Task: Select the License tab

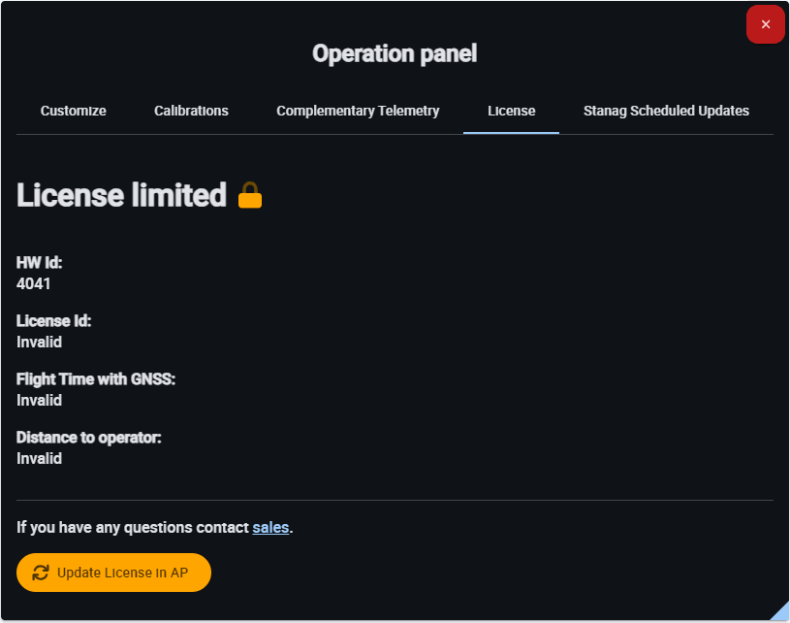Action: (511, 111)
